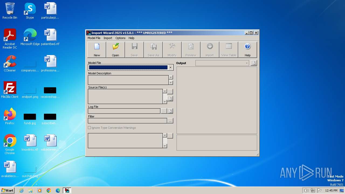Image resolution: width=345 pixels, height=194 pixels.
Task: Expand the Output dropdown
Action: (x=247, y=63)
